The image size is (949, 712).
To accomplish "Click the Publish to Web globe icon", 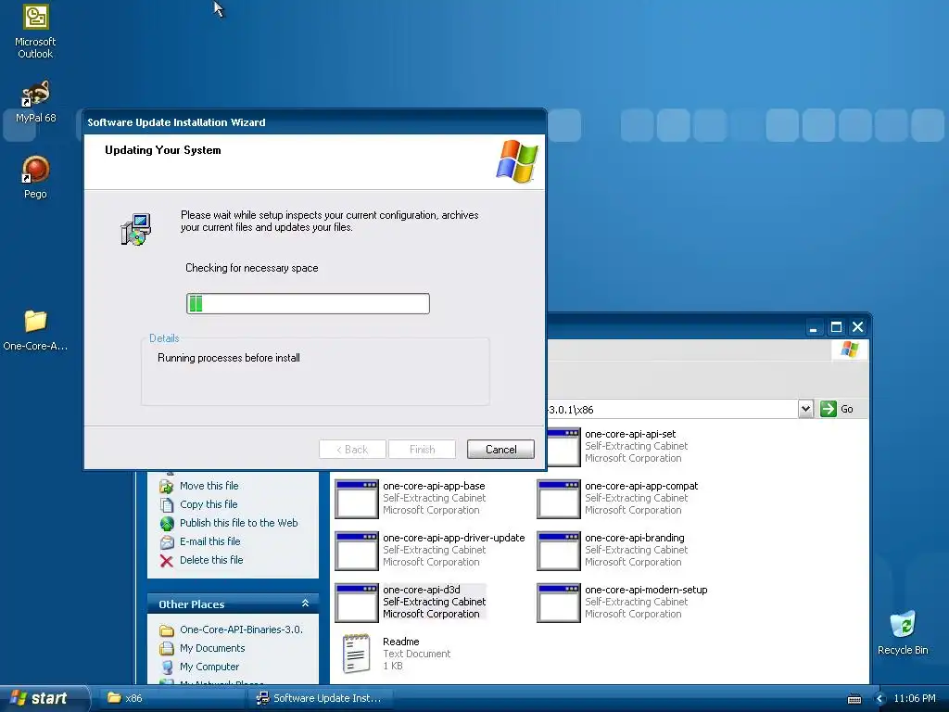I will click(167, 523).
